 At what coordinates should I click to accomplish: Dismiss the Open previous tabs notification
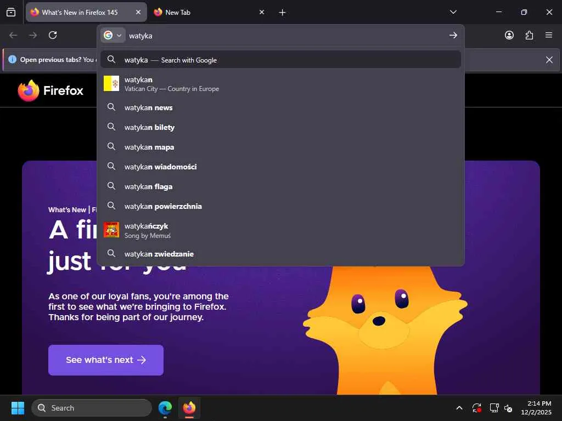coord(549,60)
